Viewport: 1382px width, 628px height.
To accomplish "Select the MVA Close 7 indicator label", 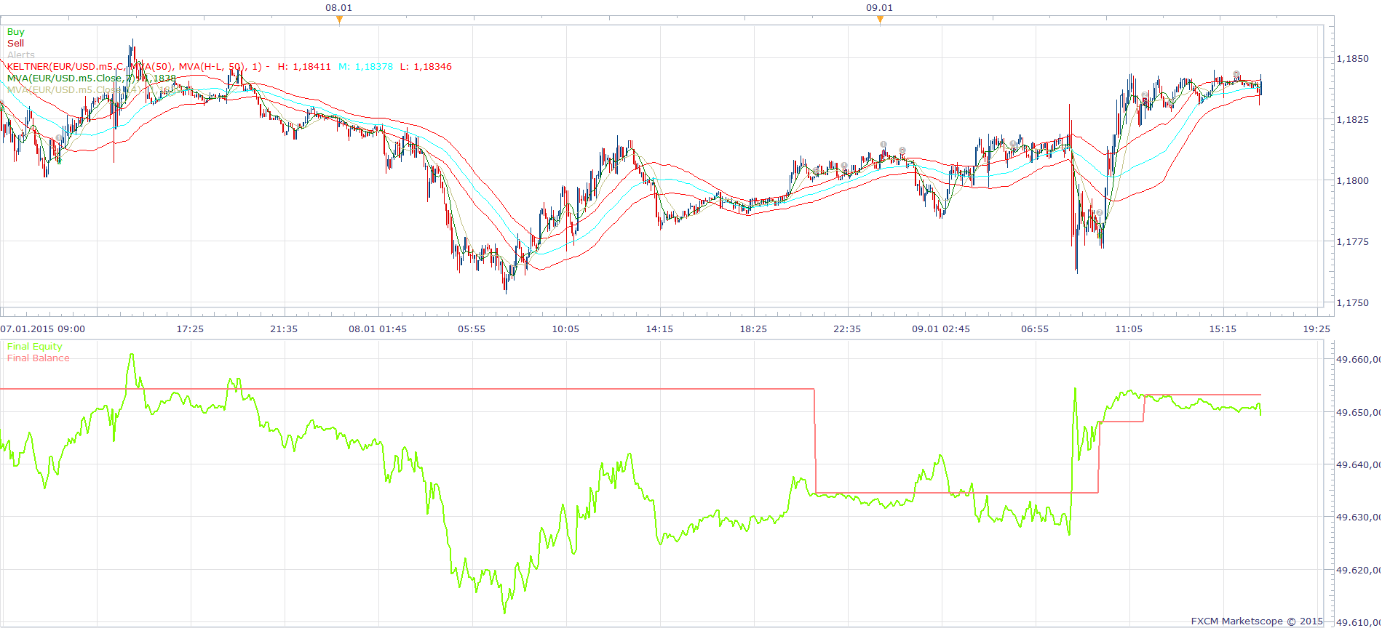I will tap(91, 78).
